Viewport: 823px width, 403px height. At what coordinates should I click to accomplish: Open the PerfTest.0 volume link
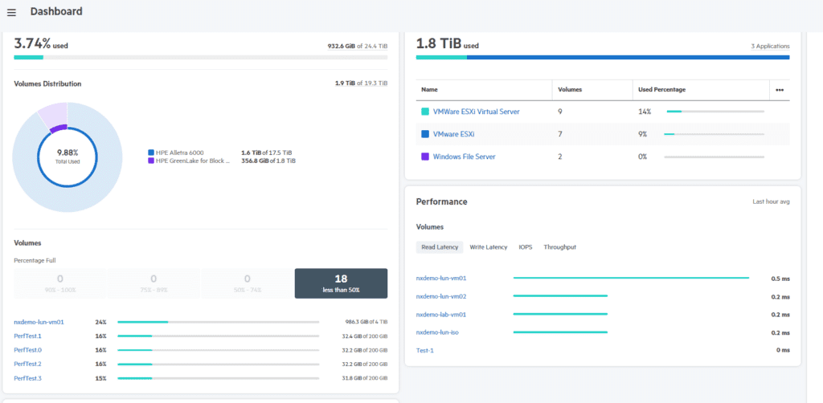click(x=28, y=350)
